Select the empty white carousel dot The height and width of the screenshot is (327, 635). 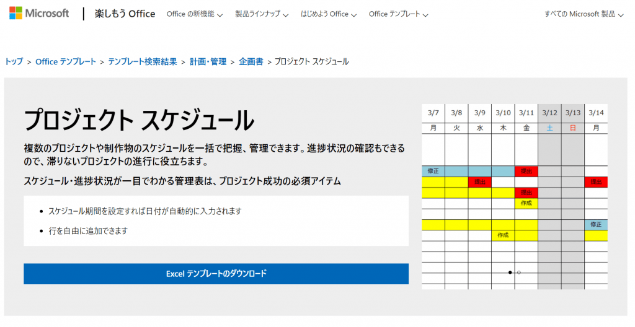click(519, 272)
